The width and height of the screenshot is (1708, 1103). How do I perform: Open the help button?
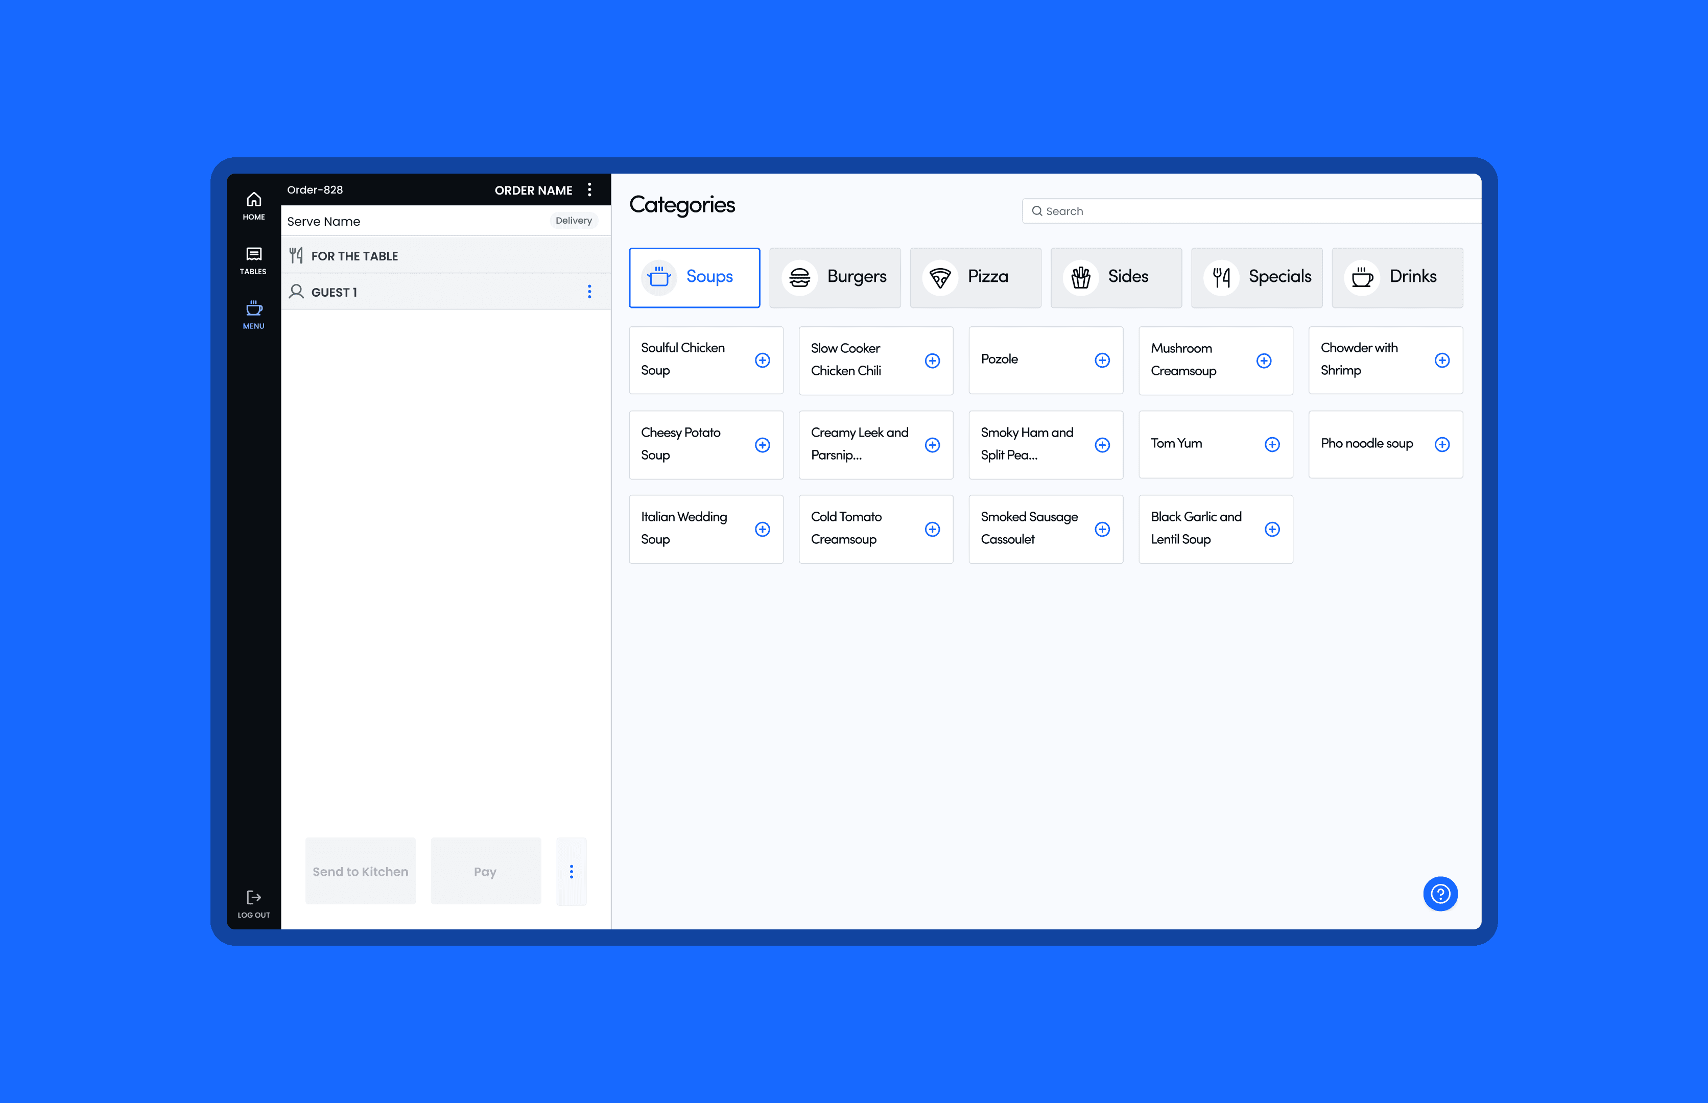point(1440,893)
